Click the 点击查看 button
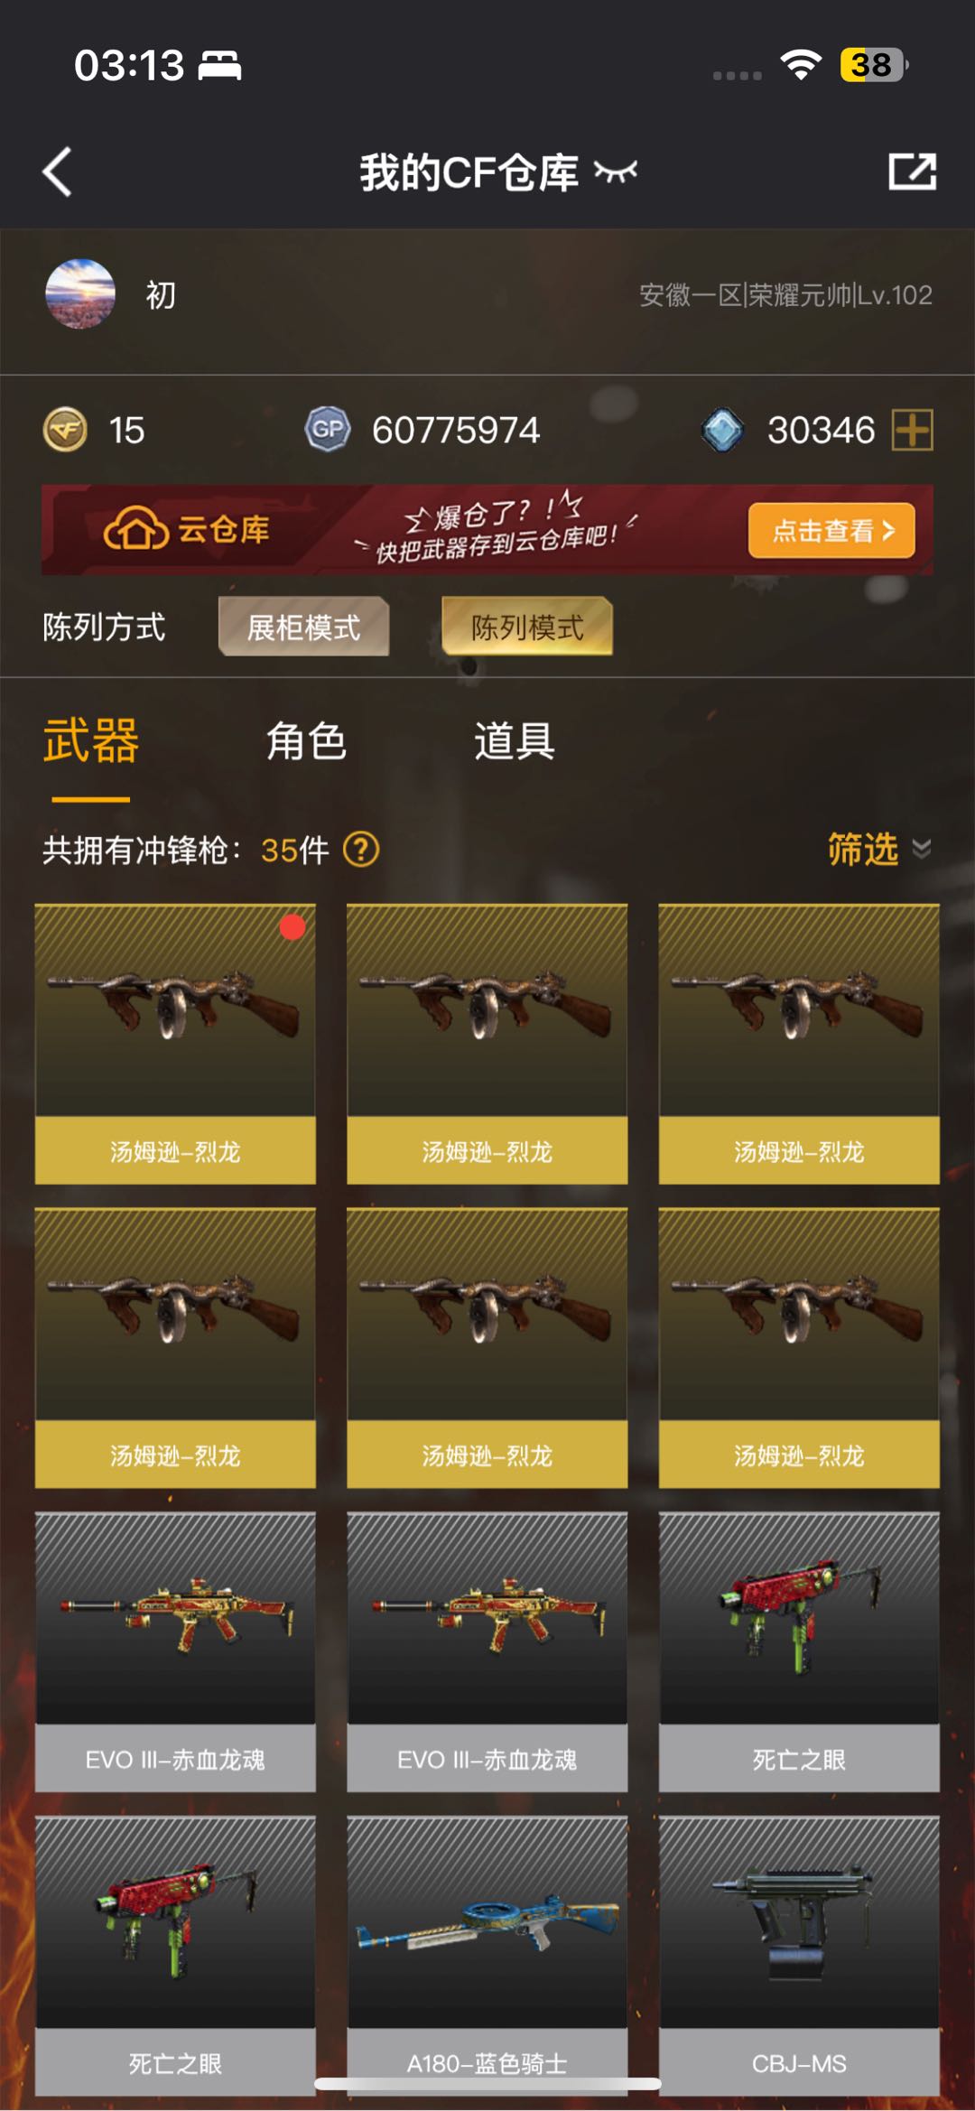The height and width of the screenshot is (2111, 975). pyautogui.click(x=831, y=530)
